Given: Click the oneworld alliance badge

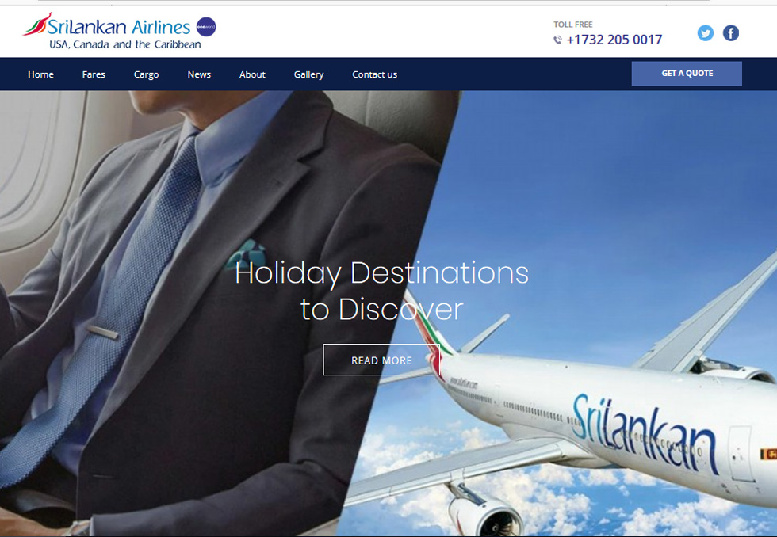Looking at the screenshot, I should point(206,27).
